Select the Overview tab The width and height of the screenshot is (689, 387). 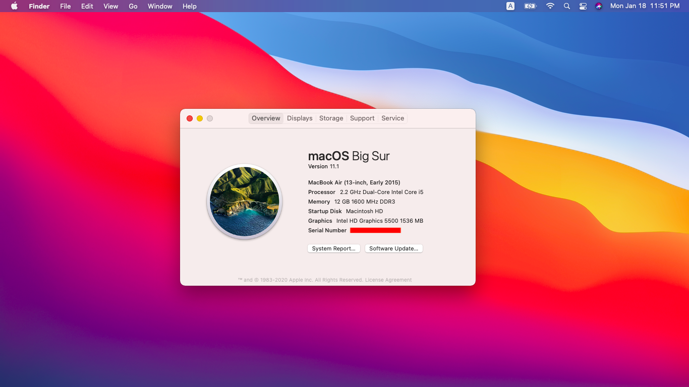click(x=266, y=118)
